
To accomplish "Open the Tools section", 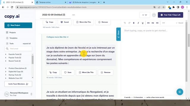I will (10, 44).
